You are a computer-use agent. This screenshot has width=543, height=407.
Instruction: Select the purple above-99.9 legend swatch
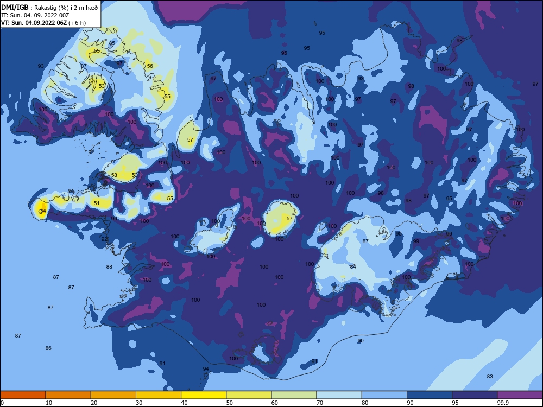point(520,395)
